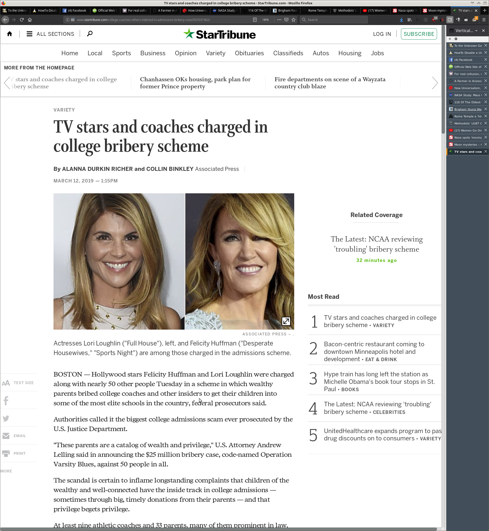Expand the article photo to full size
Image resolution: width=489 pixels, height=531 pixels.
click(x=286, y=321)
